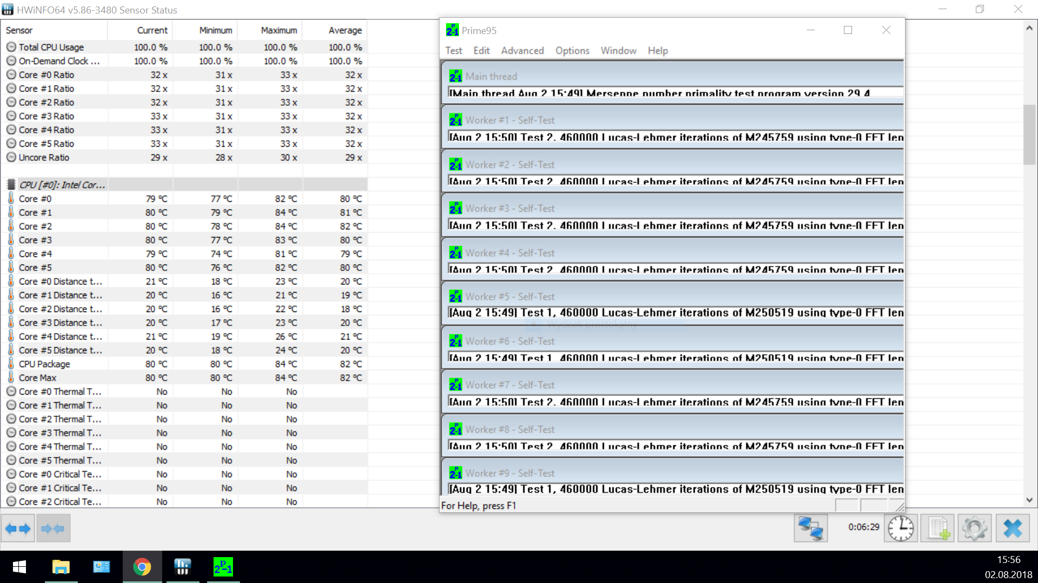1038x583 pixels.
Task: Click the Worker #9 Self-Test window icon
Action: [x=455, y=473]
